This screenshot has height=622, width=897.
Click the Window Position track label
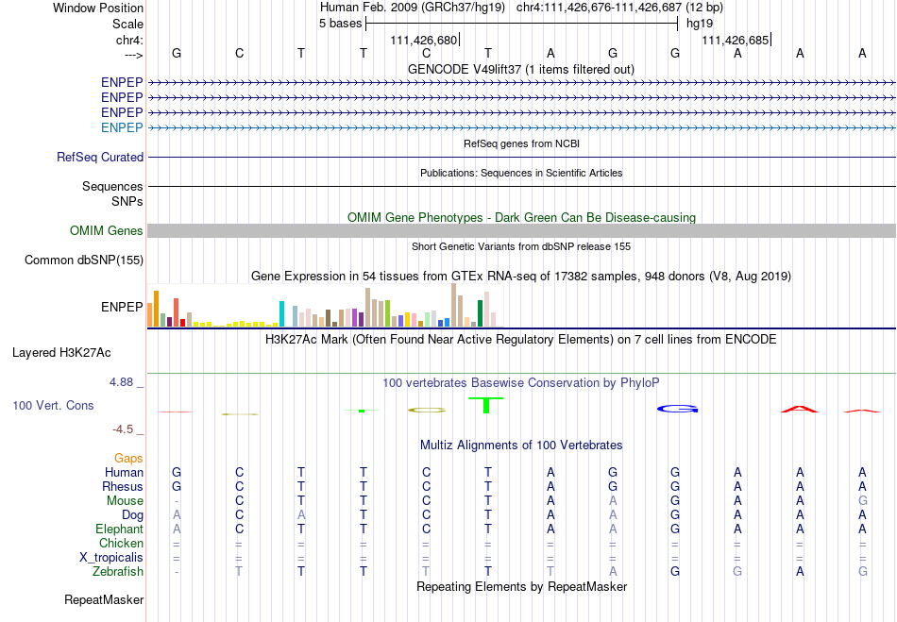(x=98, y=8)
